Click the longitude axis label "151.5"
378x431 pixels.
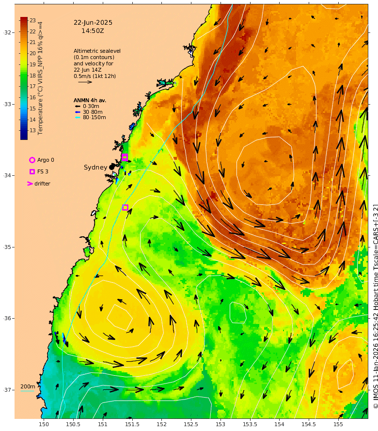pyautogui.click(x=132, y=424)
